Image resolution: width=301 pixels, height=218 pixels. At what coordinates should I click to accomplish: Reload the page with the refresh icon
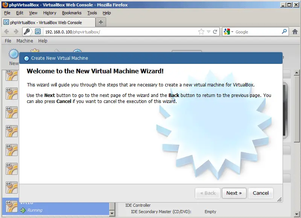click(215, 32)
